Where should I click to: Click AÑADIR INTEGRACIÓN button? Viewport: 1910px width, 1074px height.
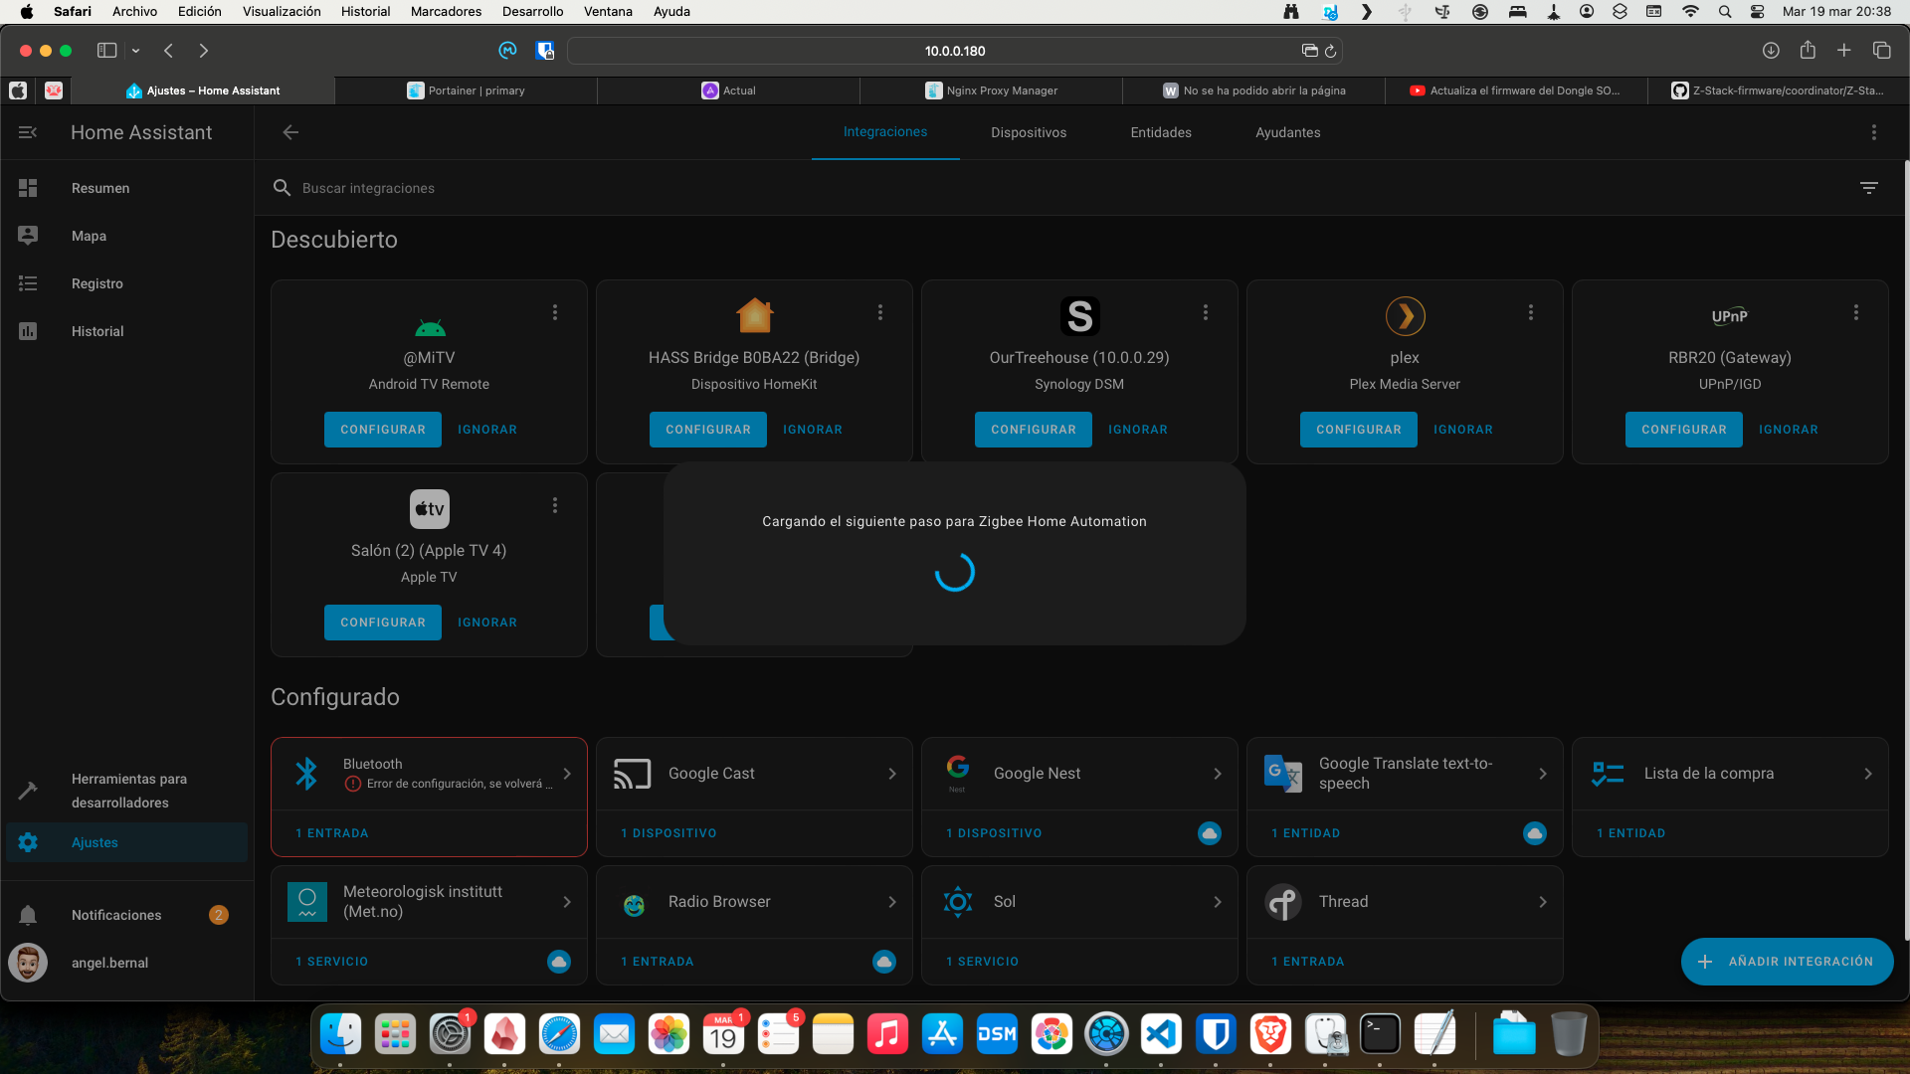pos(1787,962)
